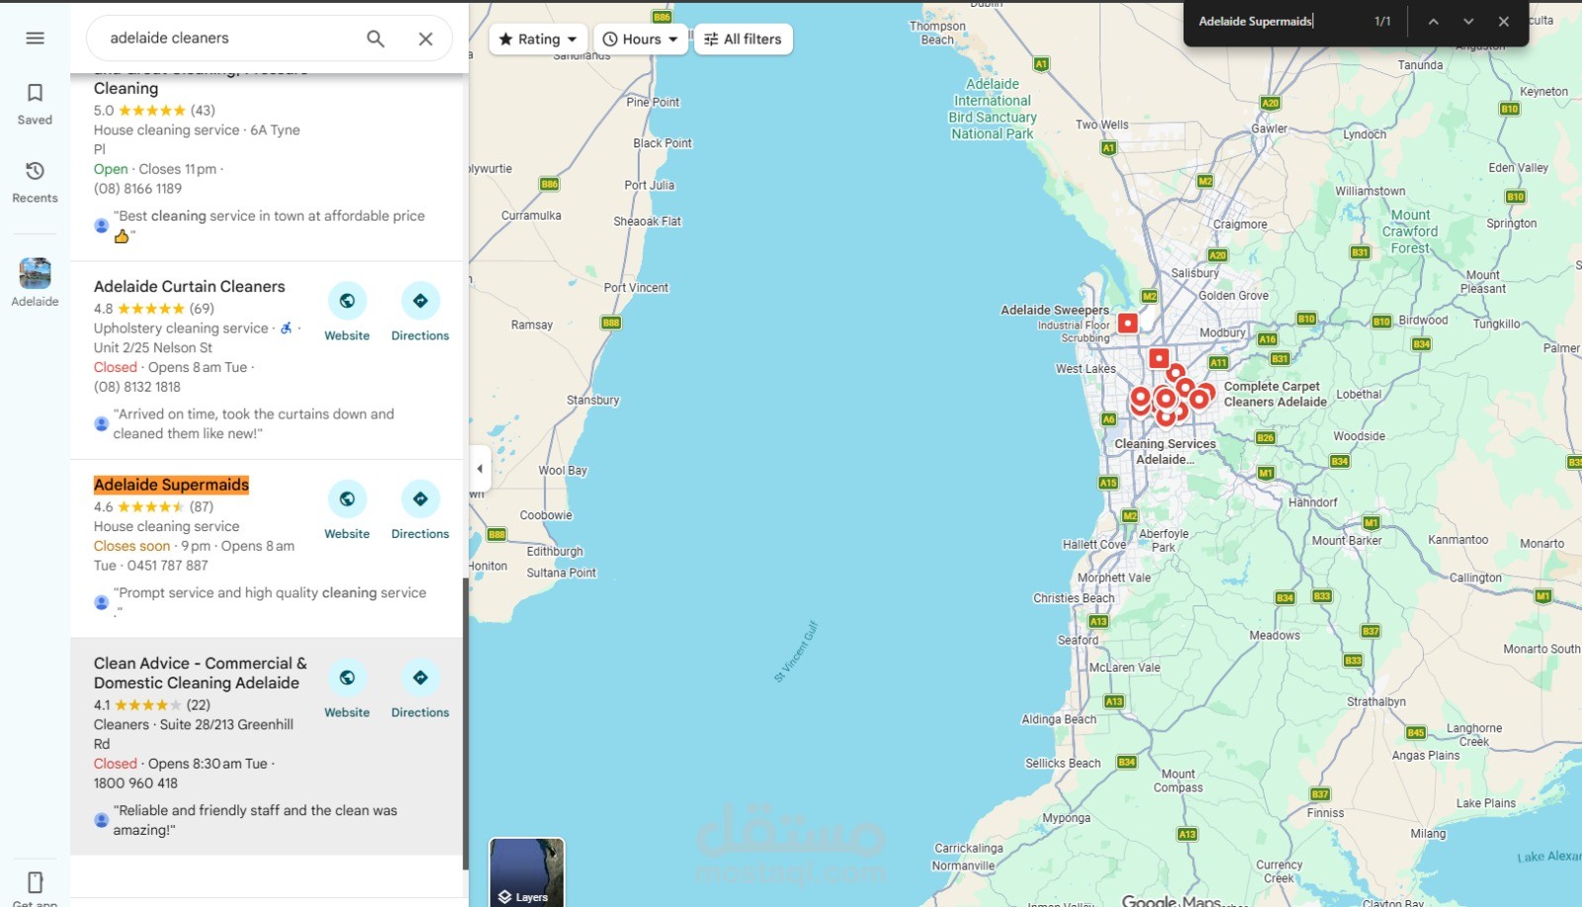Click the Adelaide Sweepers map label
This screenshot has height=907, width=1582.
pos(1054,310)
